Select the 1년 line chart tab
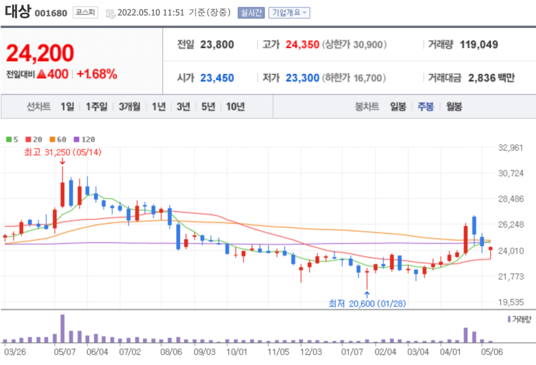Viewport: 536px width, 365px height. 159,106
